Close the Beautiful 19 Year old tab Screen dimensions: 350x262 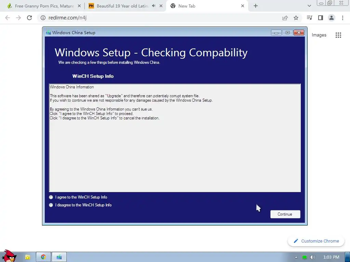coord(161,6)
